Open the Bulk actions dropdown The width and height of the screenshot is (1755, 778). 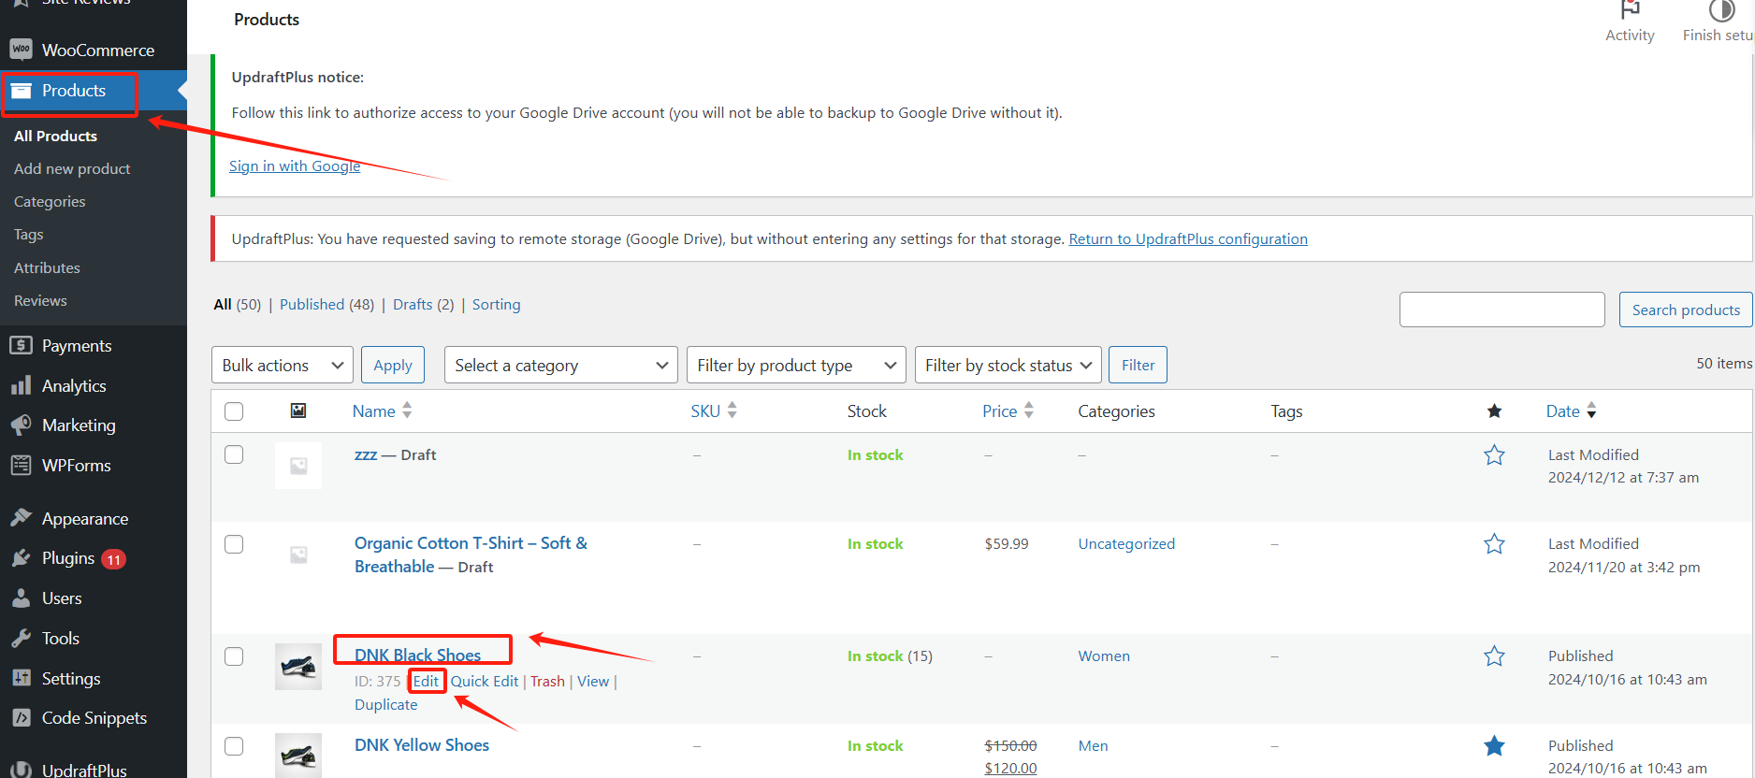click(283, 365)
